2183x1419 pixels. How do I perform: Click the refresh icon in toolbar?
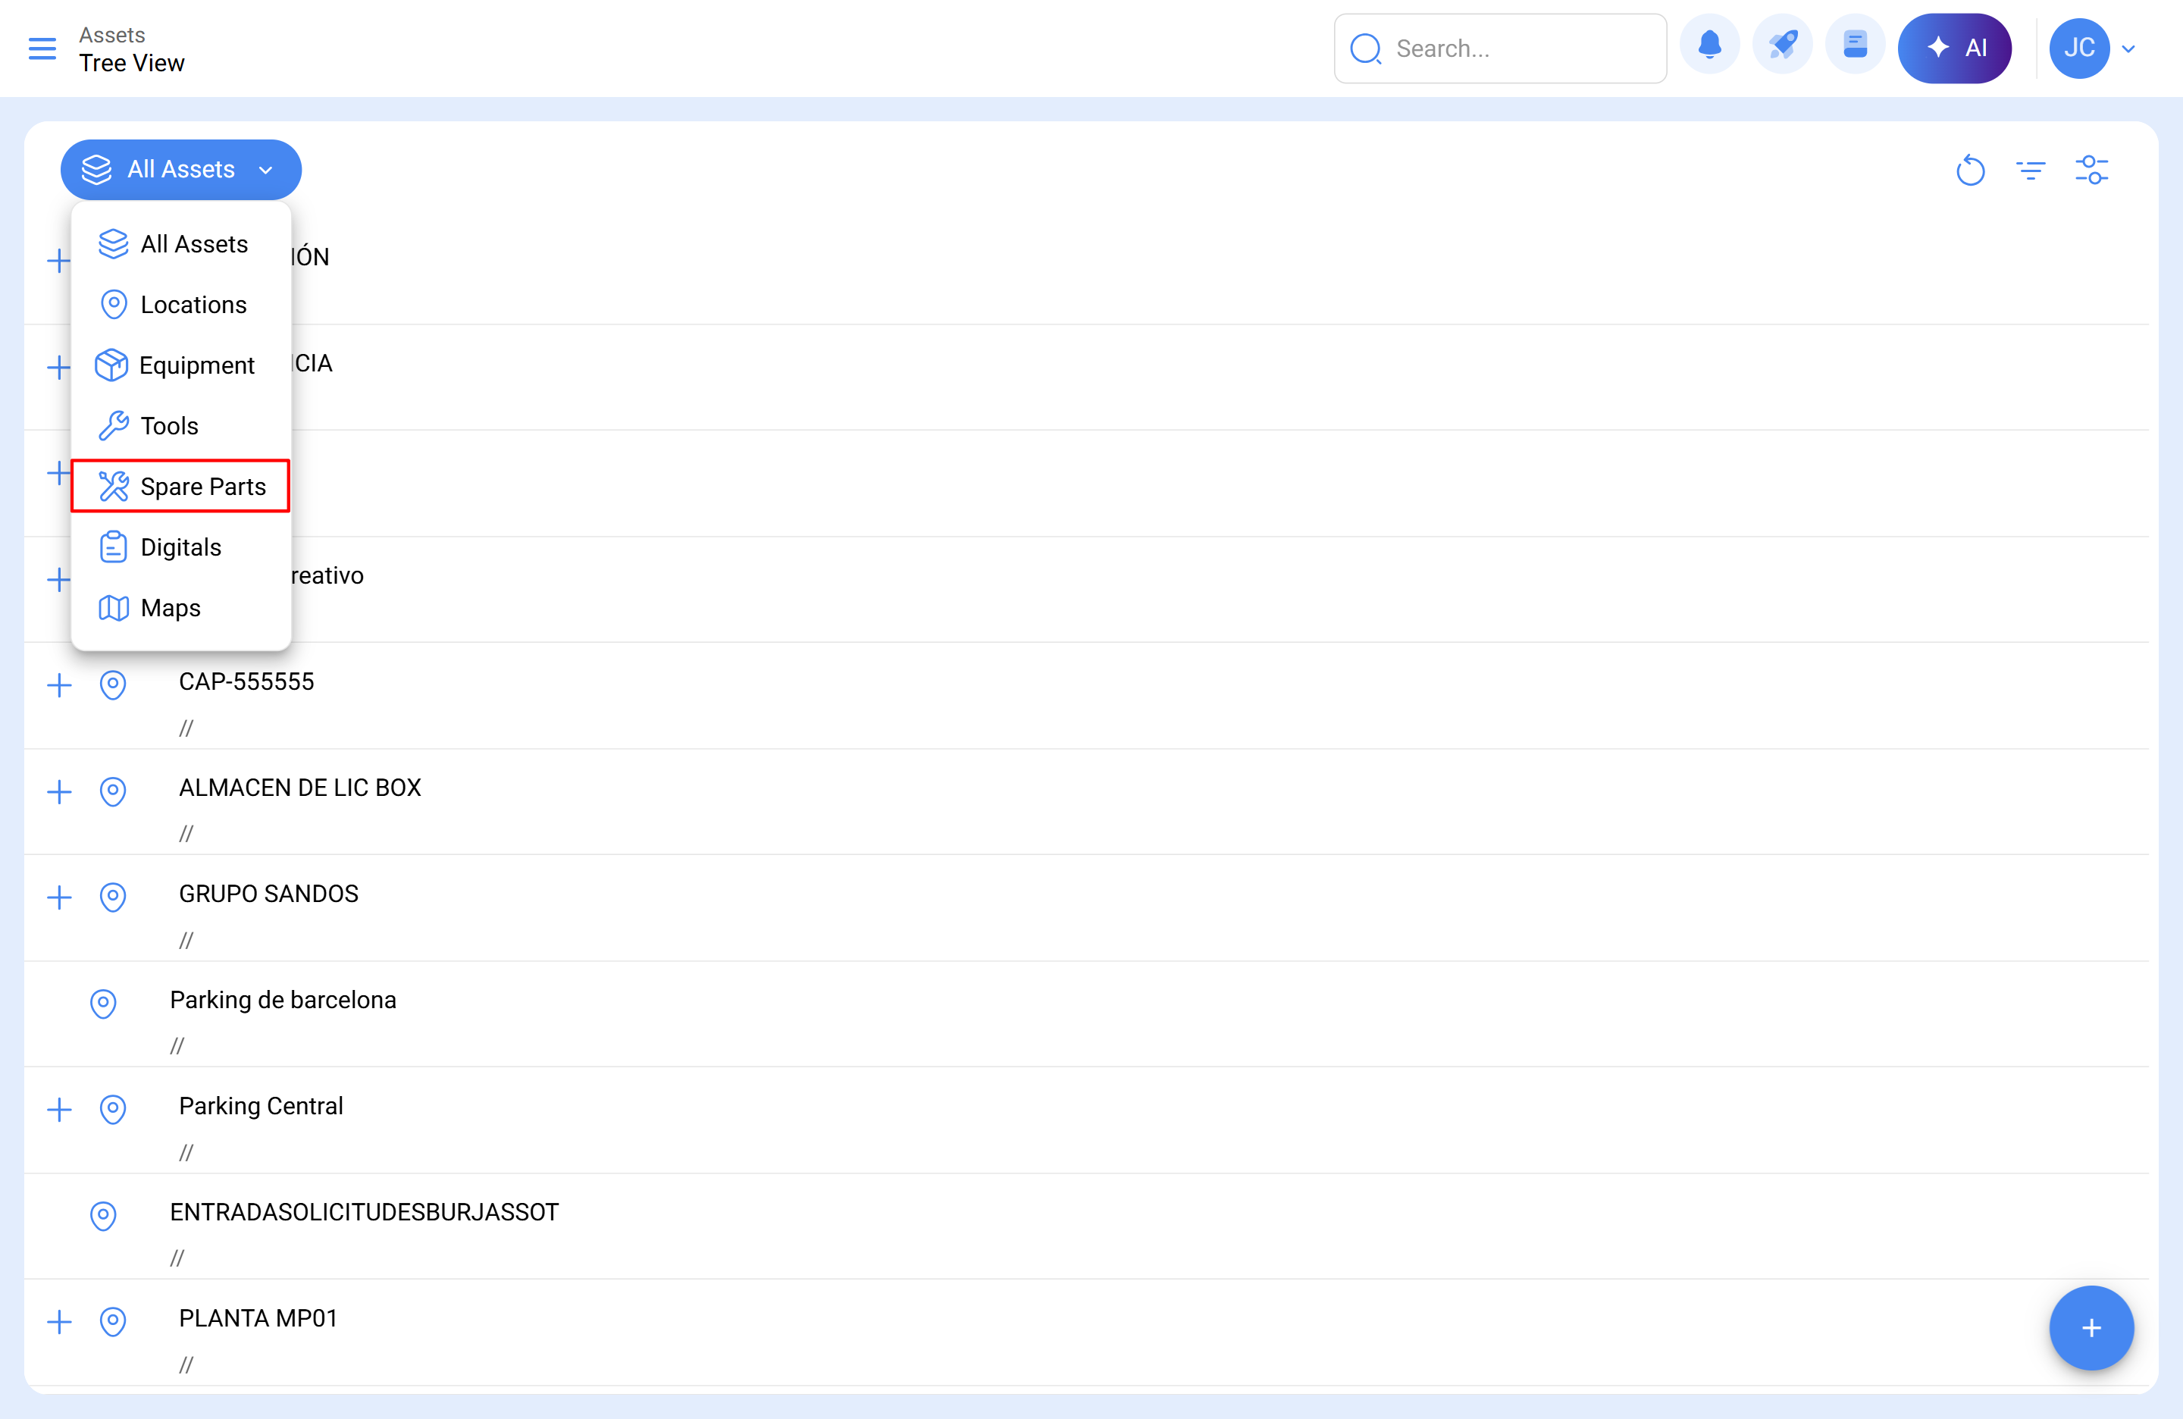1970,171
